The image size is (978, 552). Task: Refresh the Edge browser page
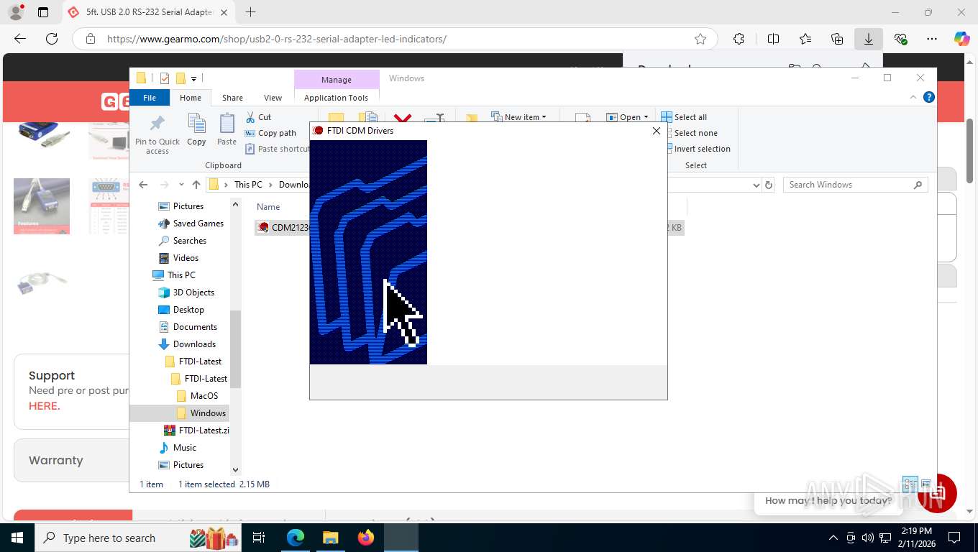tap(52, 39)
